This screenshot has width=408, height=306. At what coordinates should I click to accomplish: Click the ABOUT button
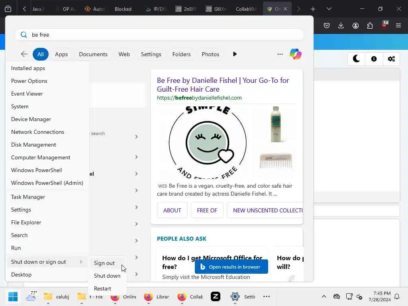click(x=172, y=210)
